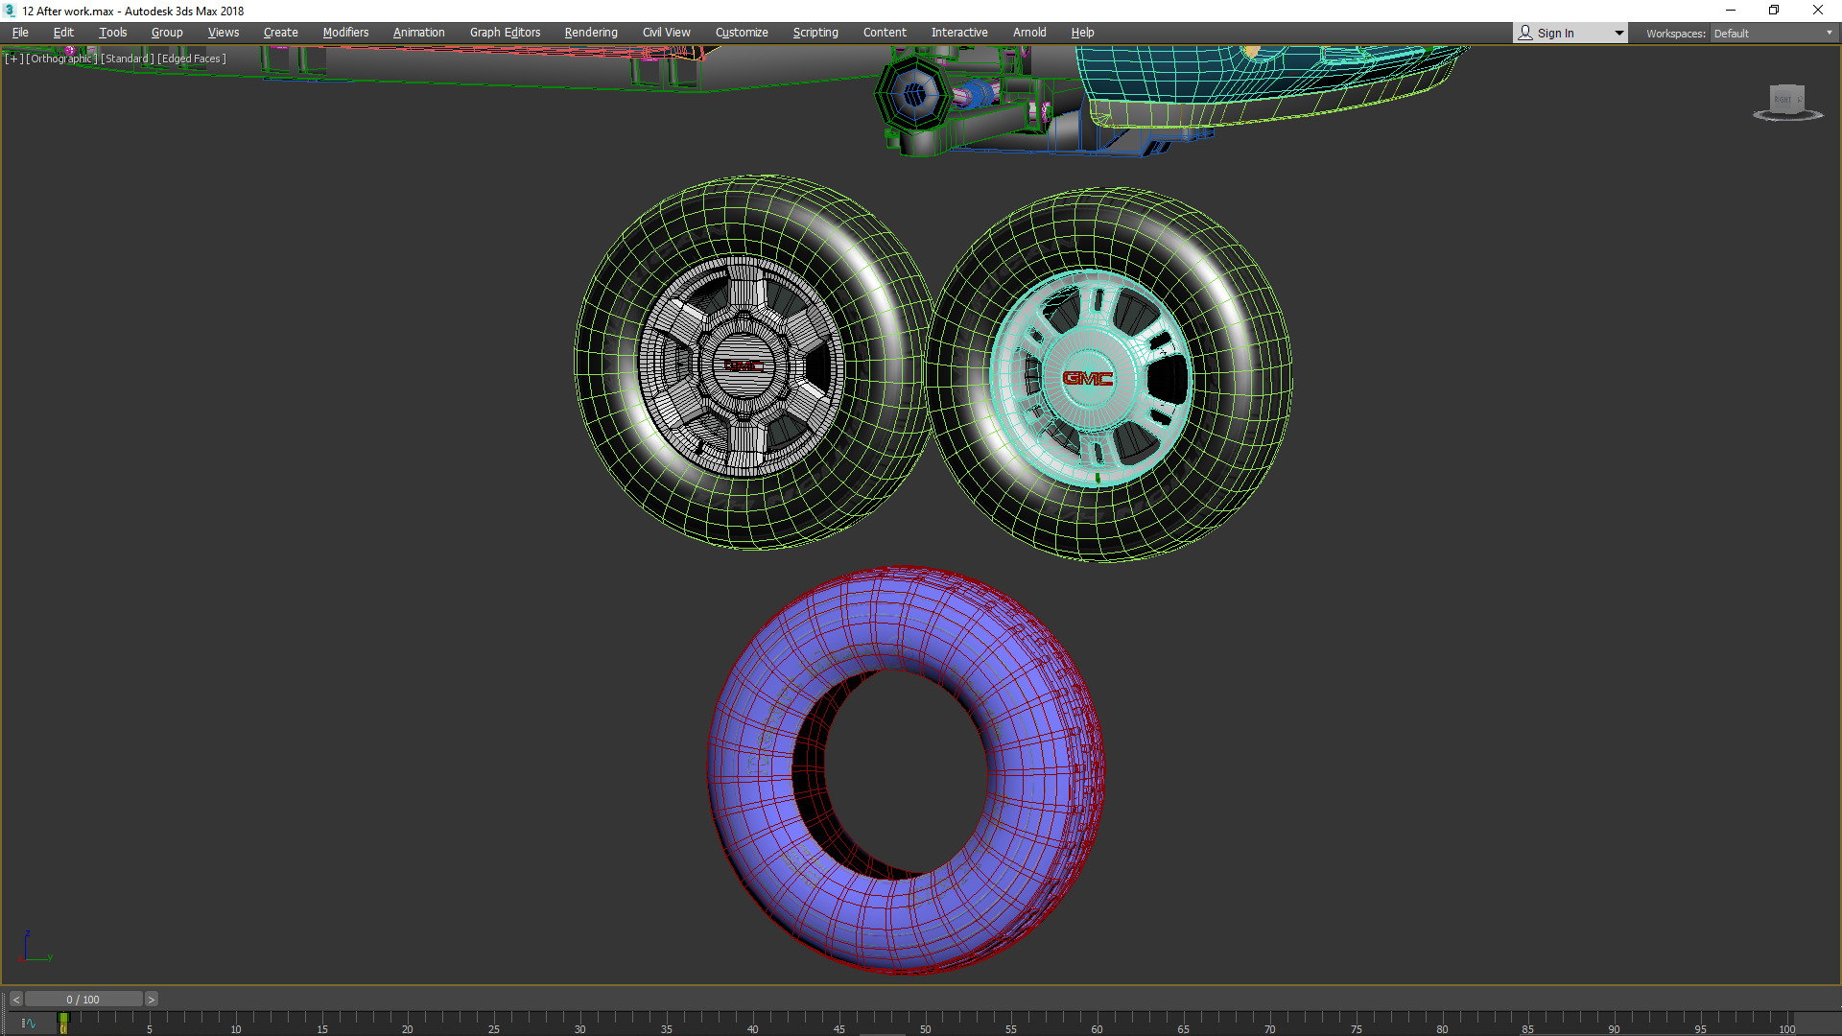1842x1036 pixels.
Task: Open the Graph Editors menu
Action: 505,33
